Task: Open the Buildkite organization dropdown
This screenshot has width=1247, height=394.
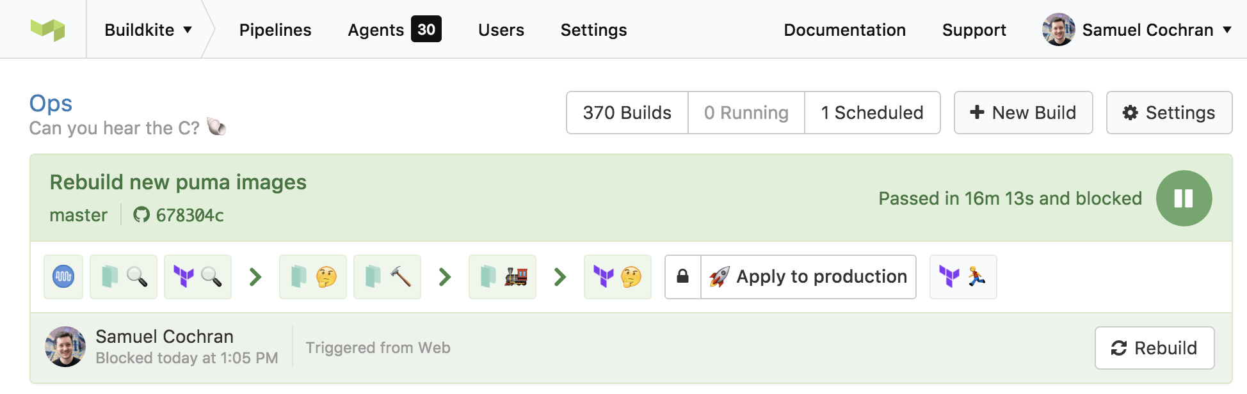Action: tap(148, 29)
